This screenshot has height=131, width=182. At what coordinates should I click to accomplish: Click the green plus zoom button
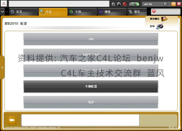[x=138, y=4]
